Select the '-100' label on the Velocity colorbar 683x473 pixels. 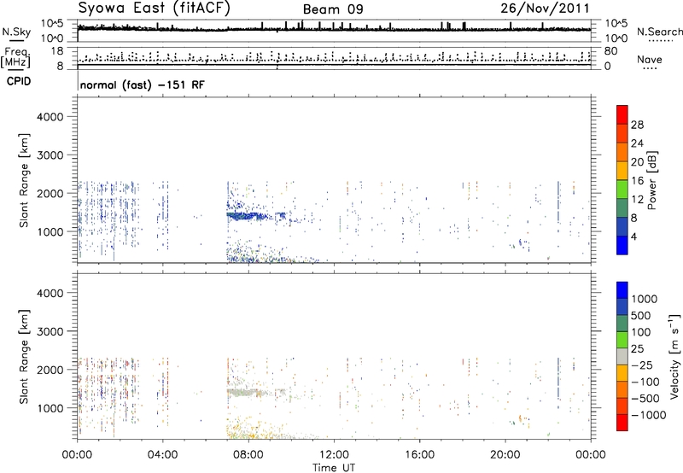click(645, 382)
